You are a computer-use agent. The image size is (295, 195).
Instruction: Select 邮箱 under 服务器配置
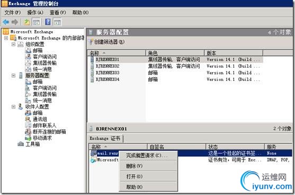tap(38, 82)
